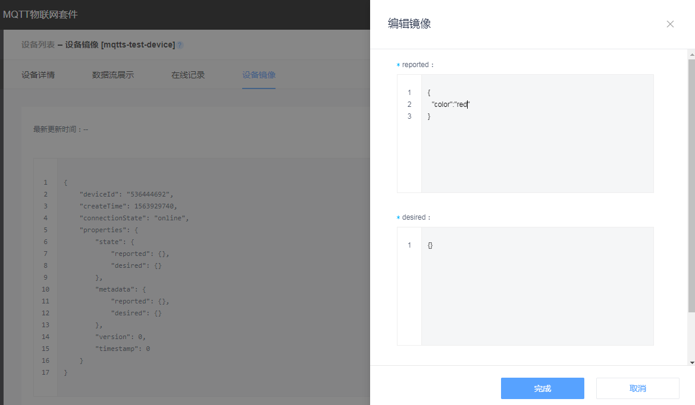Click the "metadata": { line
The width and height of the screenshot is (695, 405).
click(121, 289)
